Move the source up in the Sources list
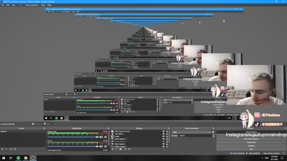The image size is (287, 161). [x=125, y=149]
